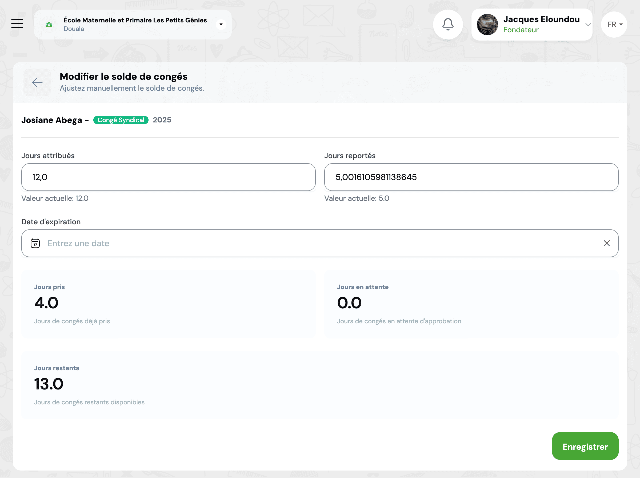Click Jacques Eloundou's profile avatar

click(487, 25)
